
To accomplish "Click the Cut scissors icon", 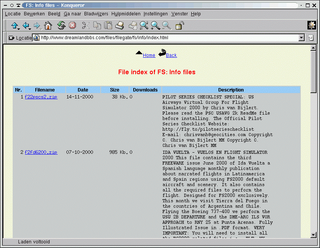I will [x=85, y=26].
